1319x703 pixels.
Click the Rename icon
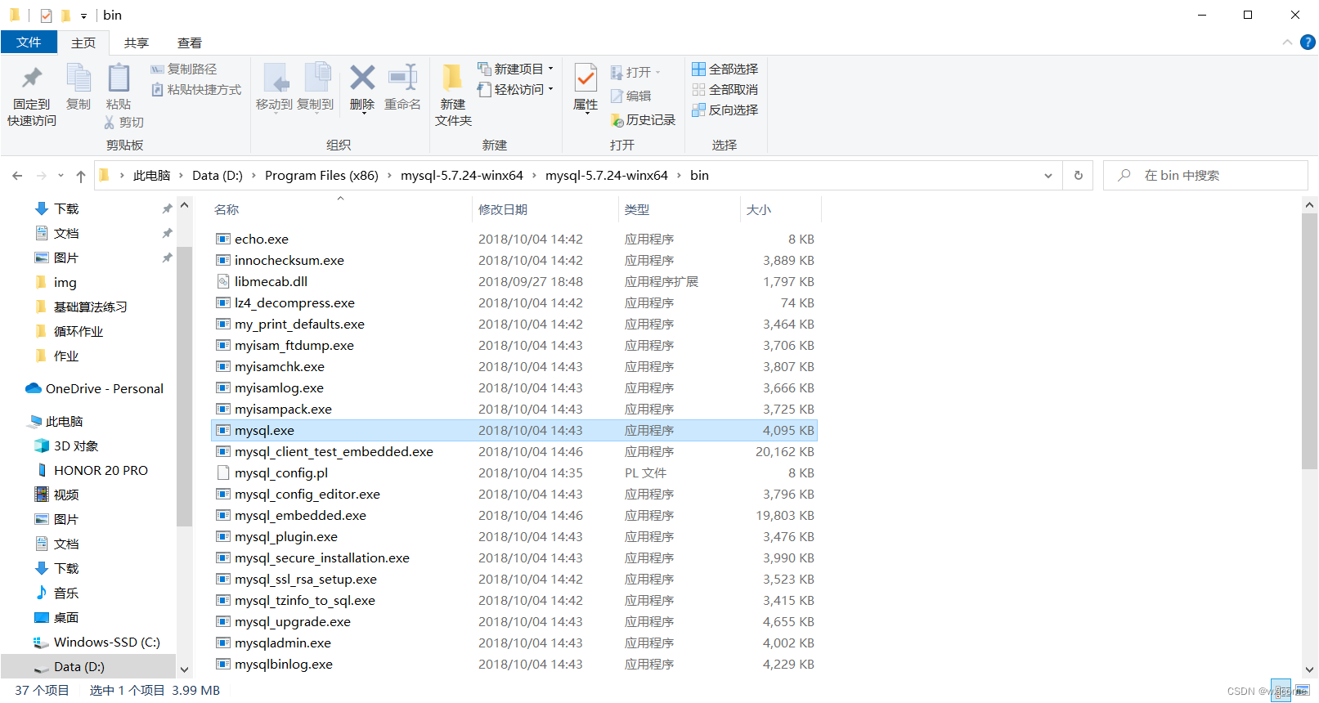(x=402, y=78)
